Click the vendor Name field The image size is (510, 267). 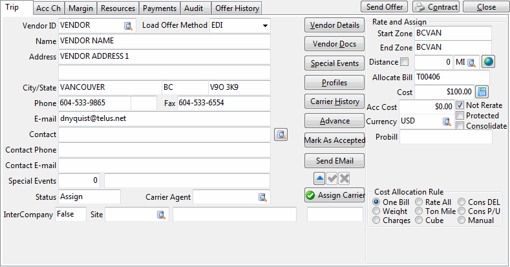(164, 41)
